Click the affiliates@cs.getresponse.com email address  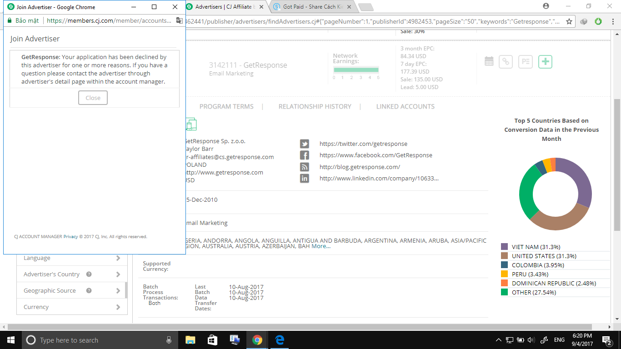coord(230,157)
